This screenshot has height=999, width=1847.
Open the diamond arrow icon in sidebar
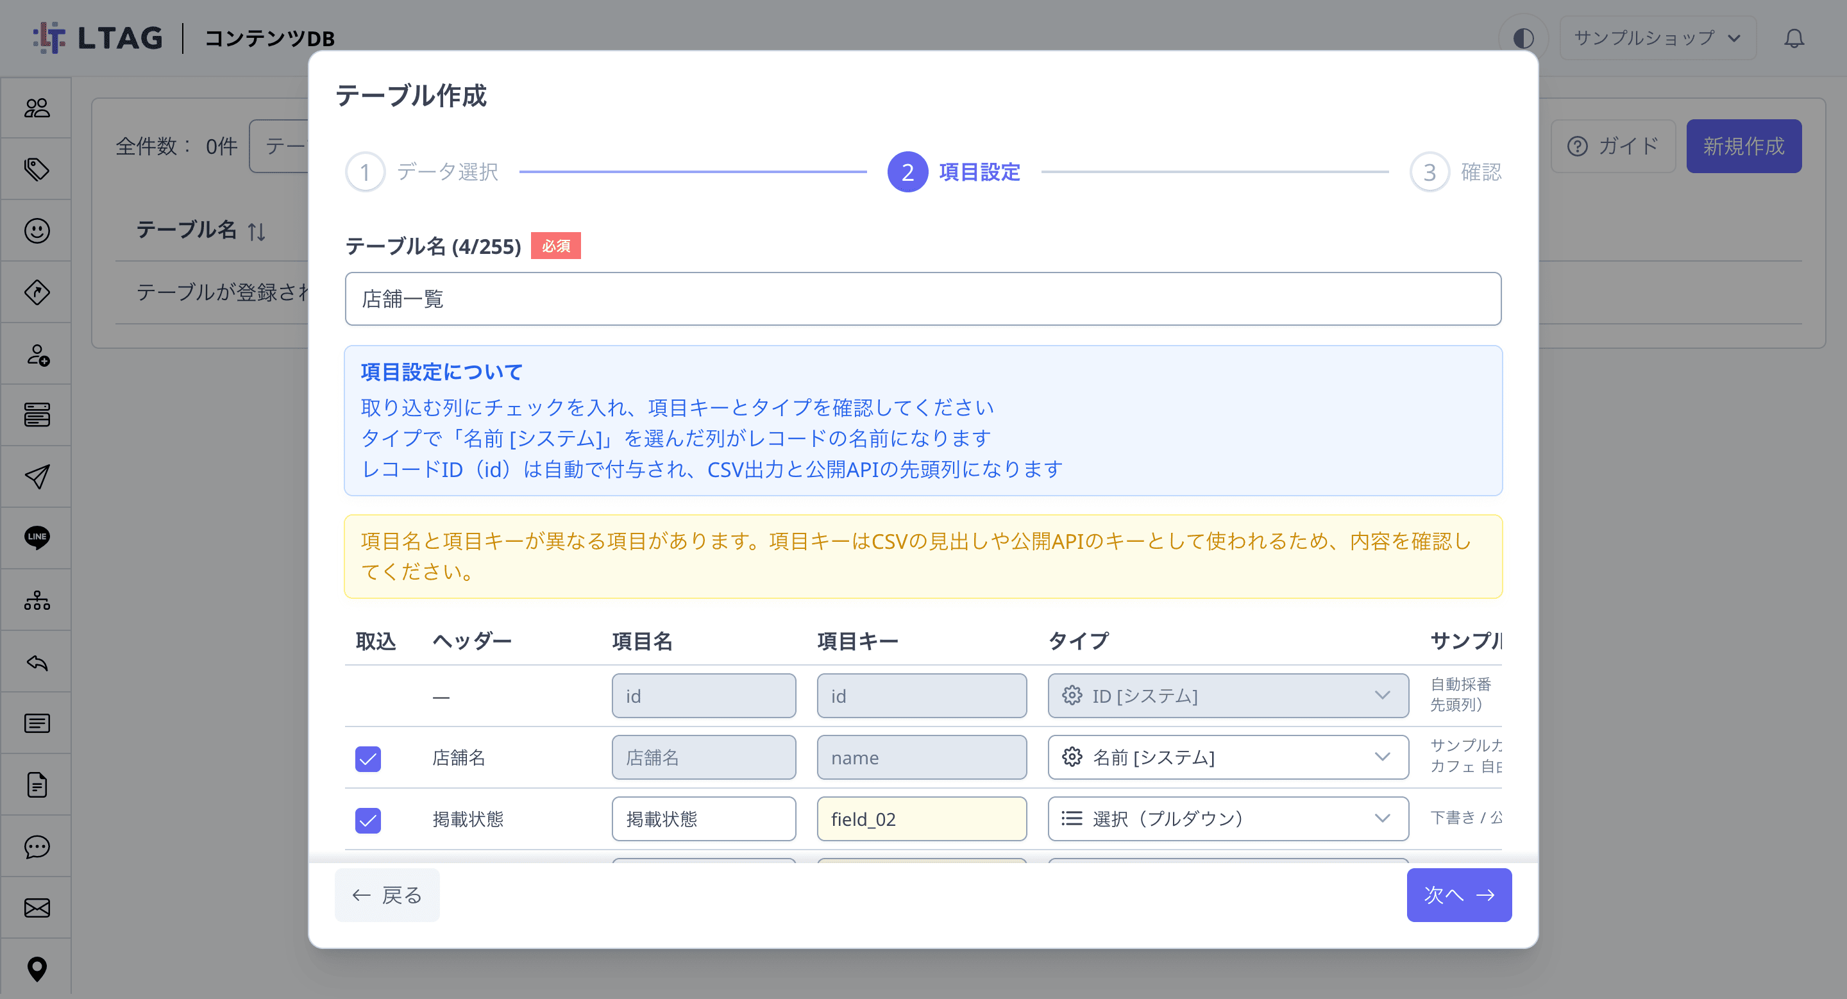(37, 292)
